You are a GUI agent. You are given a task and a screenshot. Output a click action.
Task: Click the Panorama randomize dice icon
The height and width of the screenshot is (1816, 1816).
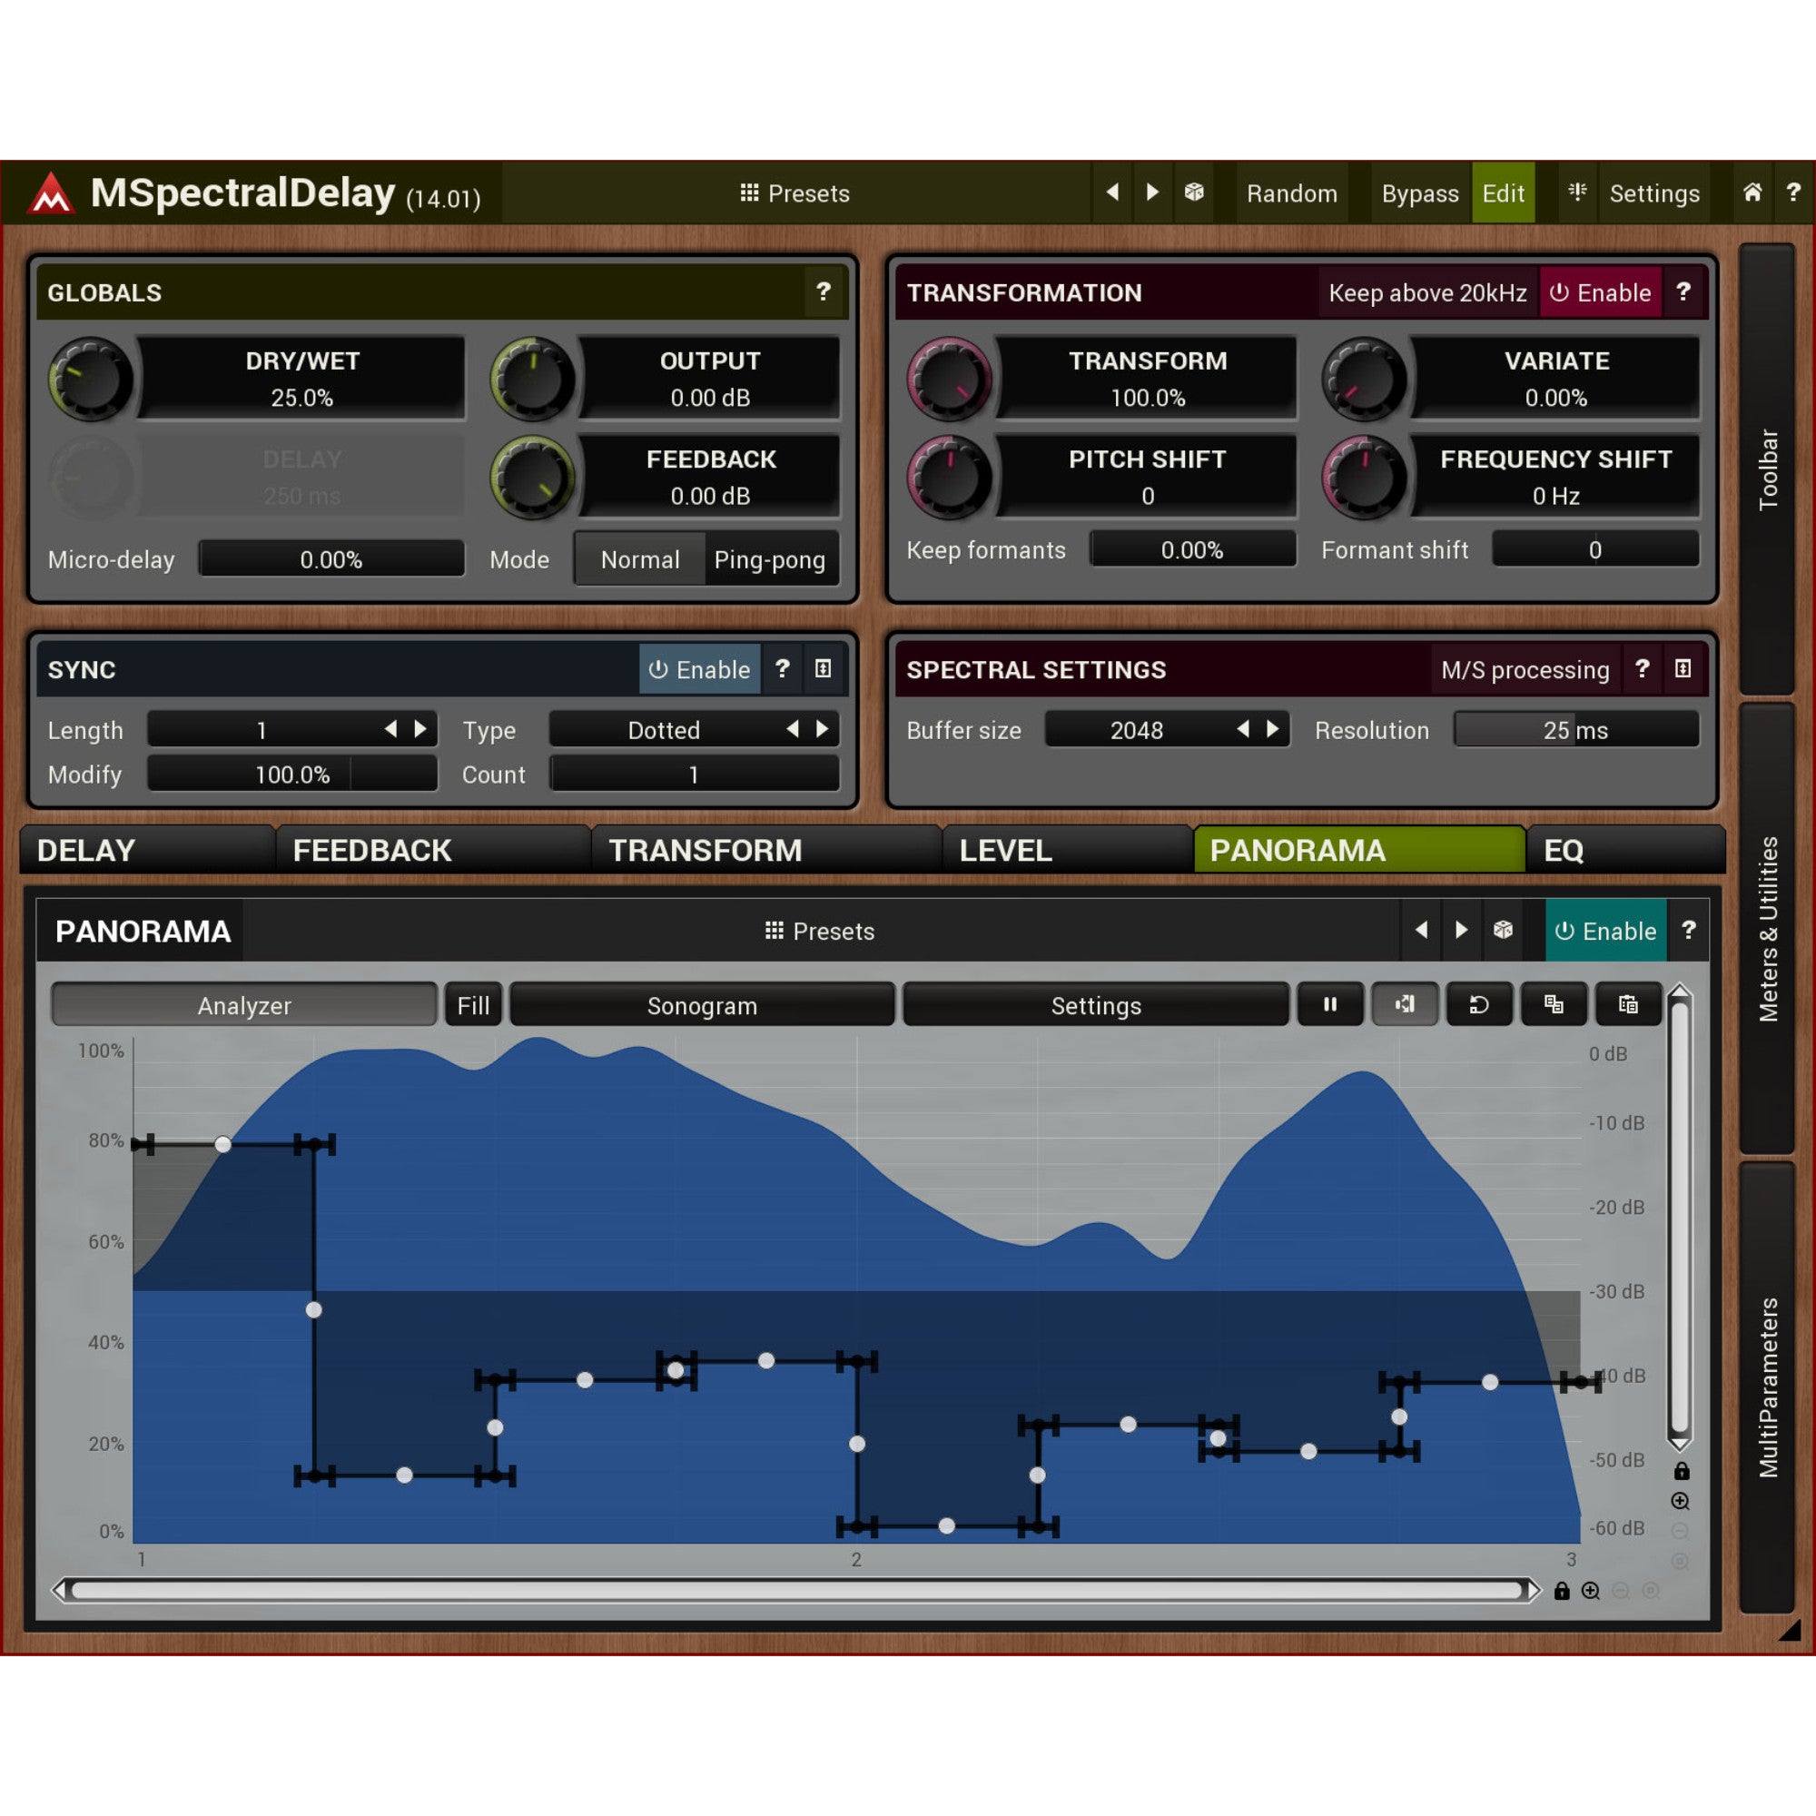point(1503,931)
